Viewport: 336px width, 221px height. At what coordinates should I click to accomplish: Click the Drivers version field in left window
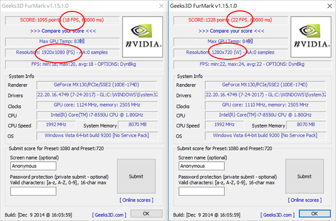[97, 95]
